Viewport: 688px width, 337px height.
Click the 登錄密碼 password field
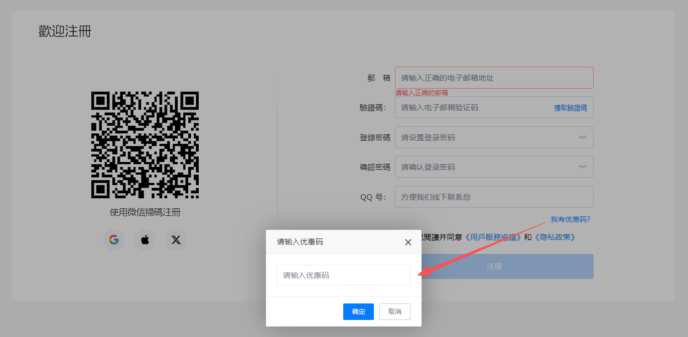point(494,137)
